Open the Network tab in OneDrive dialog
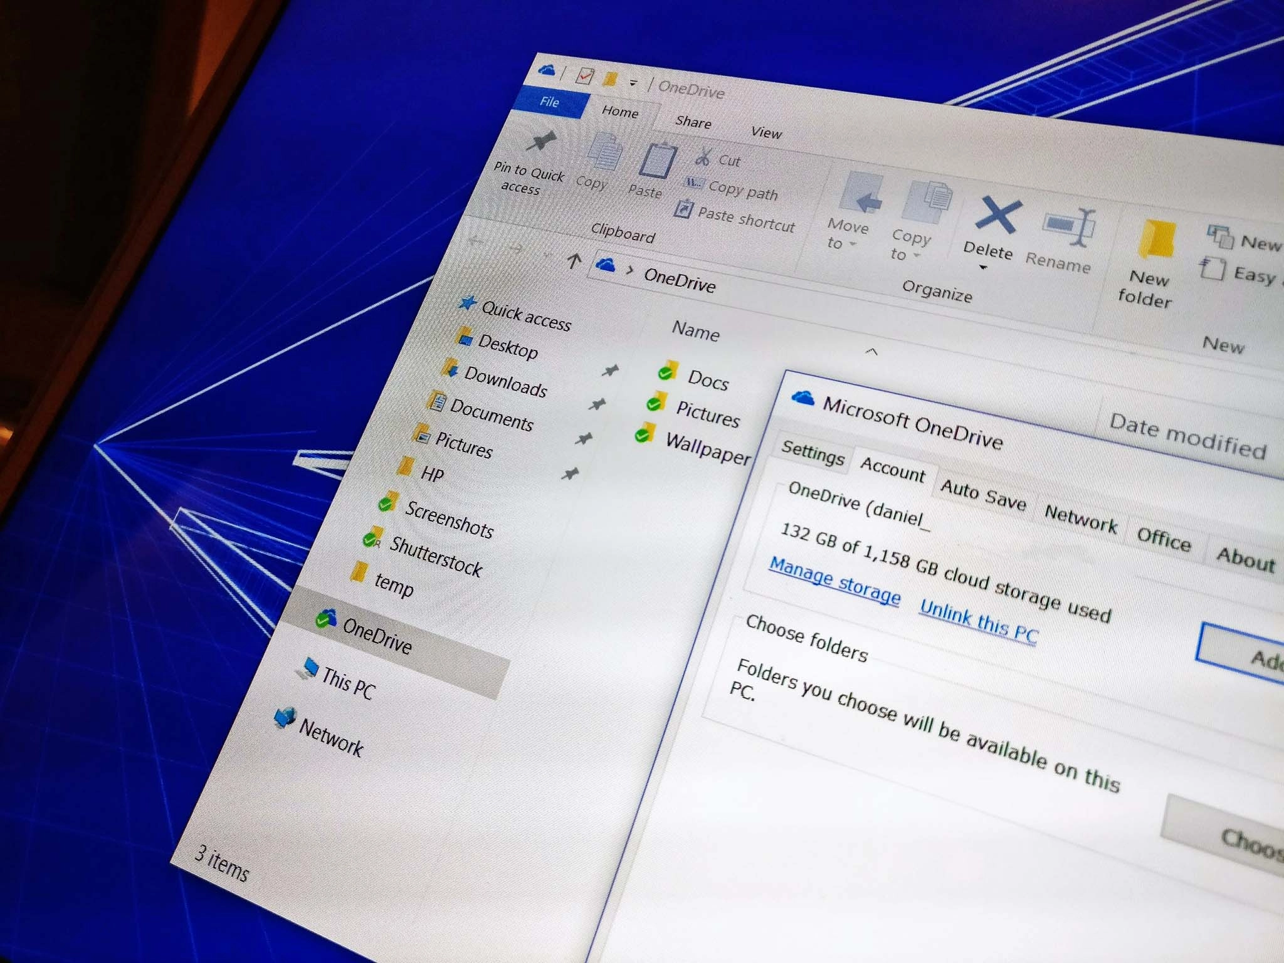The height and width of the screenshot is (963, 1284). (x=1080, y=520)
